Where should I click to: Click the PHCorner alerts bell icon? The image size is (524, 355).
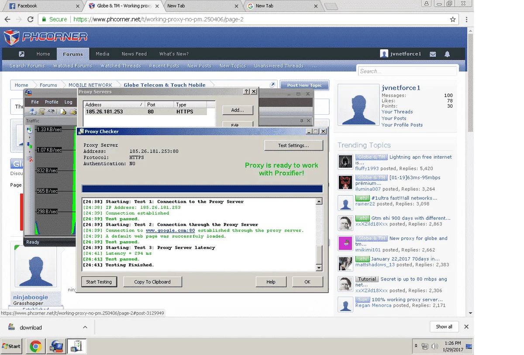pyautogui.click(x=447, y=54)
